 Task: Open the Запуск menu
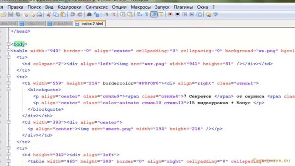(162, 7)
